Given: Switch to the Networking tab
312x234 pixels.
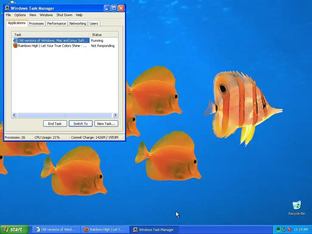Looking at the screenshot, I should (x=78, y=23).
